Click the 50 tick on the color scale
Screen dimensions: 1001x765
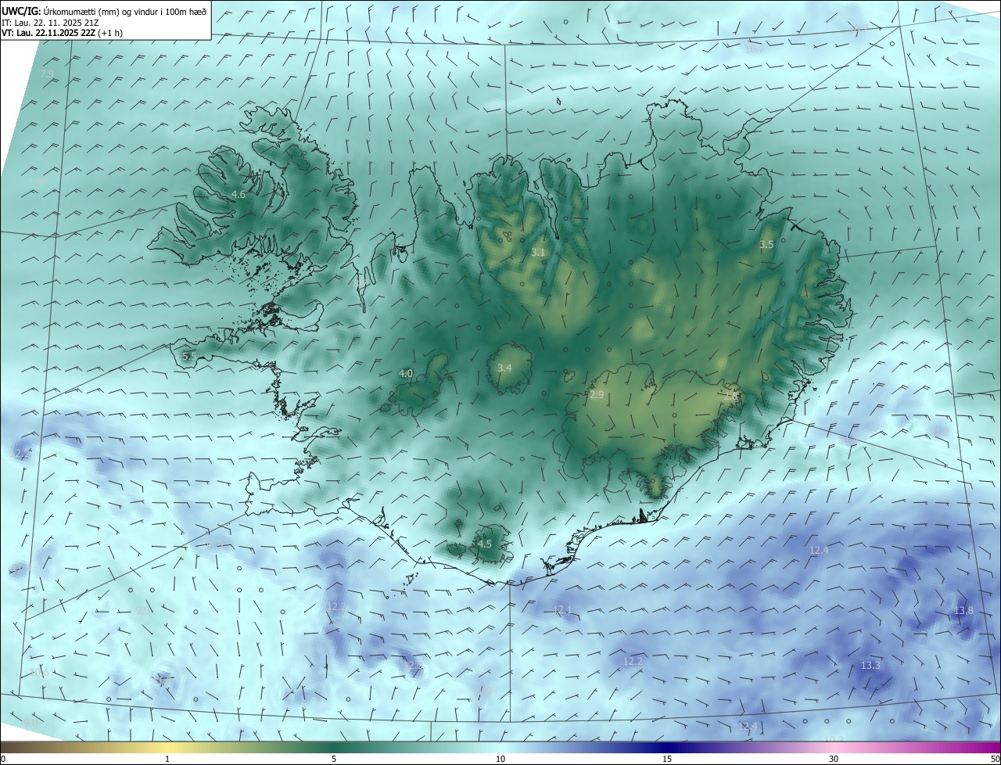[995, 759]
